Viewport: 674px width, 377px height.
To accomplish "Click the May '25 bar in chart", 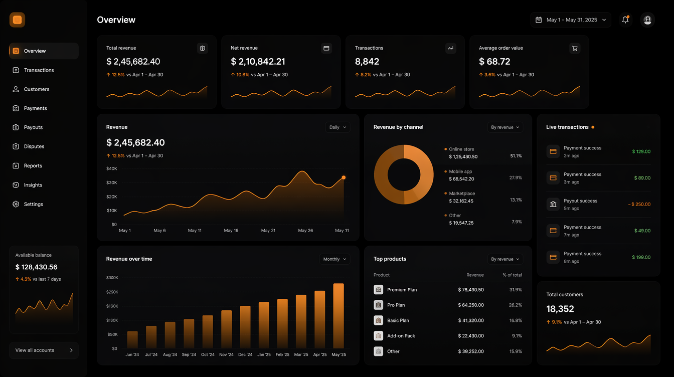I will (339, 316).
